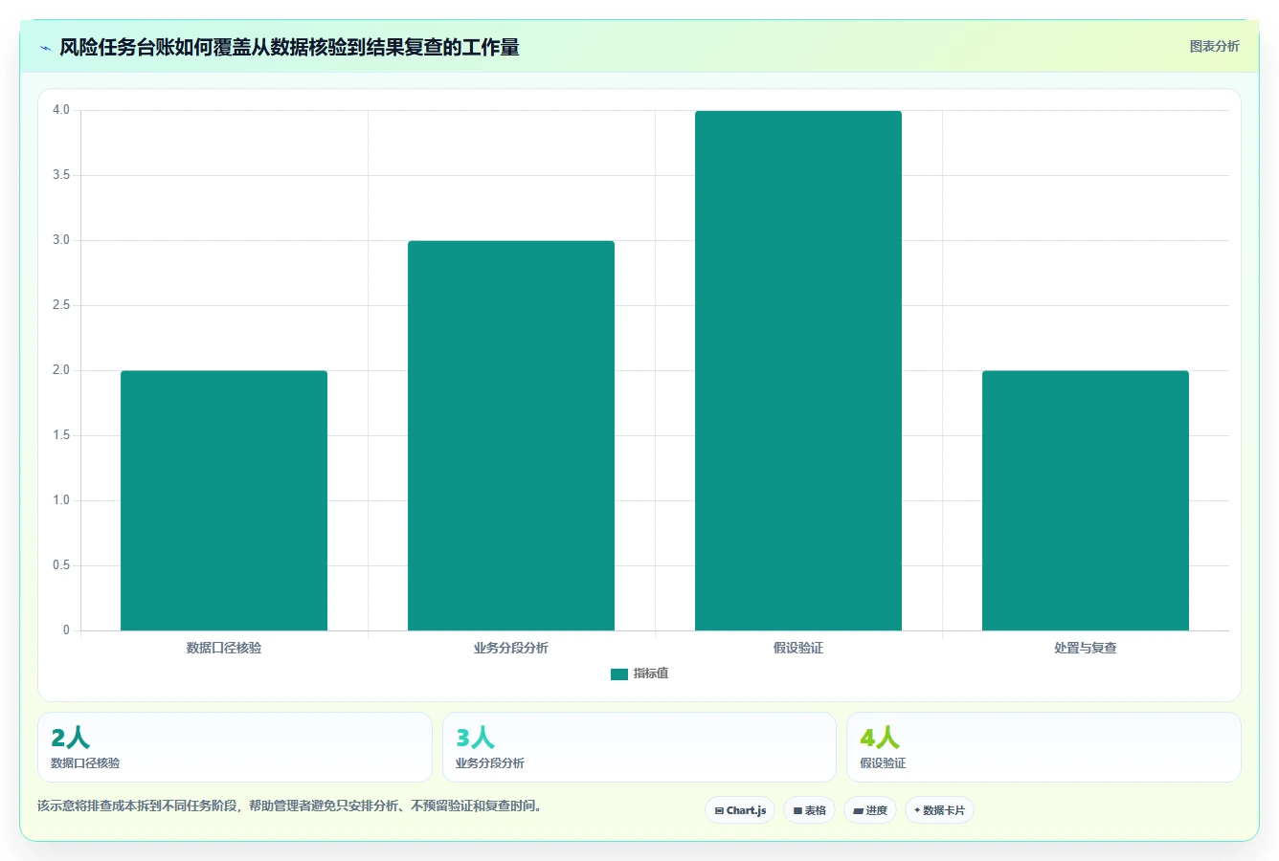Screen dimensions: 1279x861
Task: Click the lightning icon beside the title
Action: 45,48
